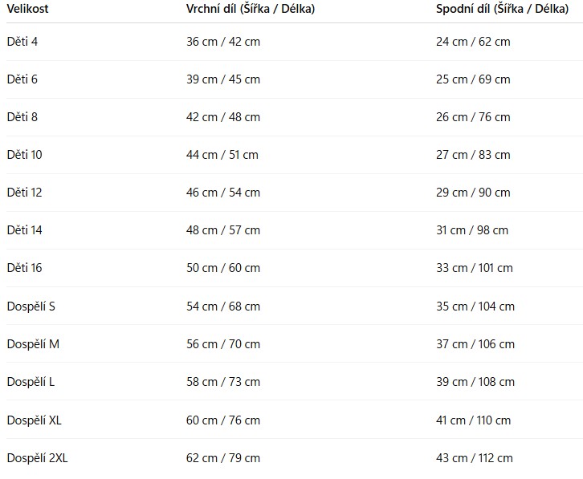Select the 31 cm / 98 cm value
Image resolution: width=583 pixels, height=479 pixels.
coord(472,230)
